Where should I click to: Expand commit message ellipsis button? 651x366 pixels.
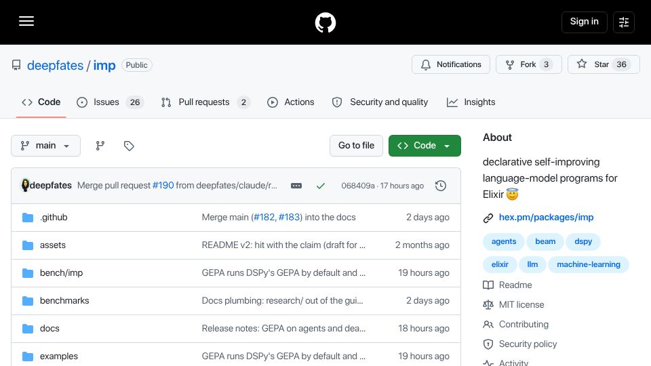(296, 186)
